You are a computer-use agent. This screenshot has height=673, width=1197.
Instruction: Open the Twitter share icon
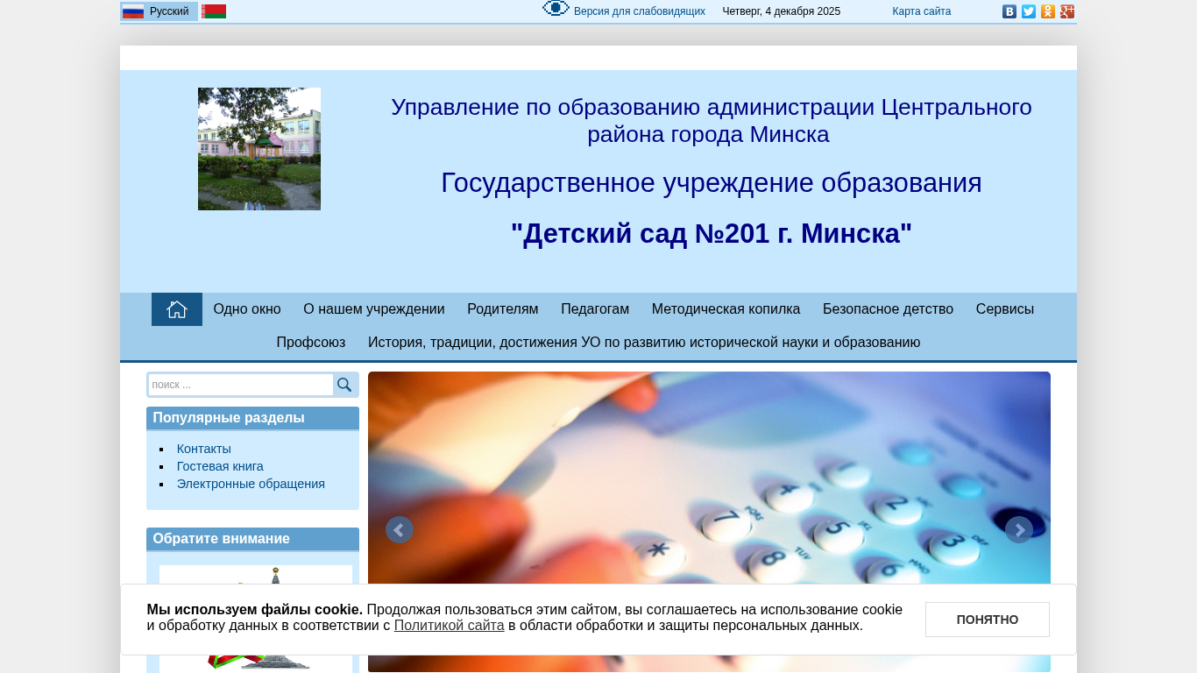click(1029, 11)
